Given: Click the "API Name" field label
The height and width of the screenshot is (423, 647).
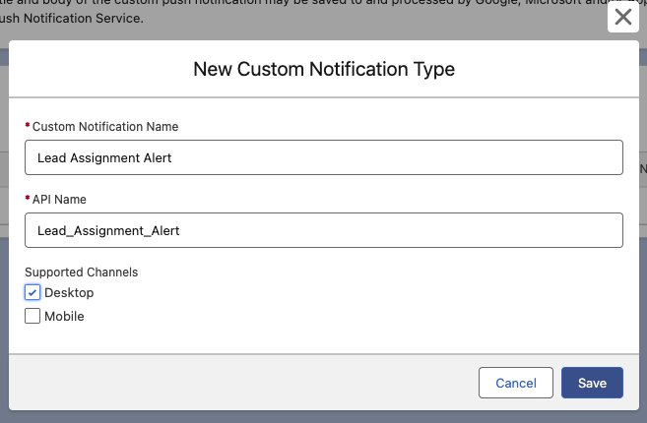Looking at the screenshot, I should (59, 200).
